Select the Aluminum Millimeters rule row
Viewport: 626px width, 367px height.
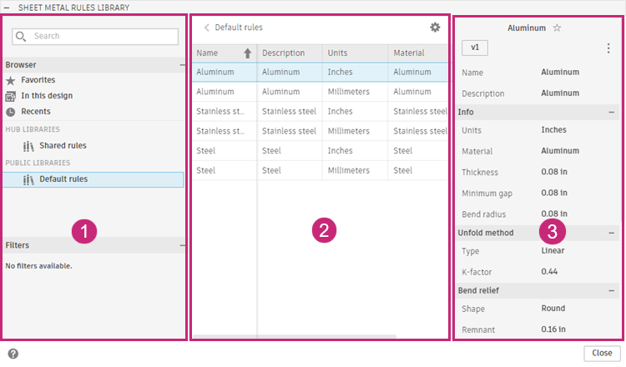(321, 92)
